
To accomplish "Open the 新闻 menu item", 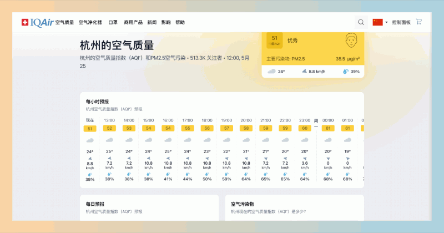I will coord(152,22).
